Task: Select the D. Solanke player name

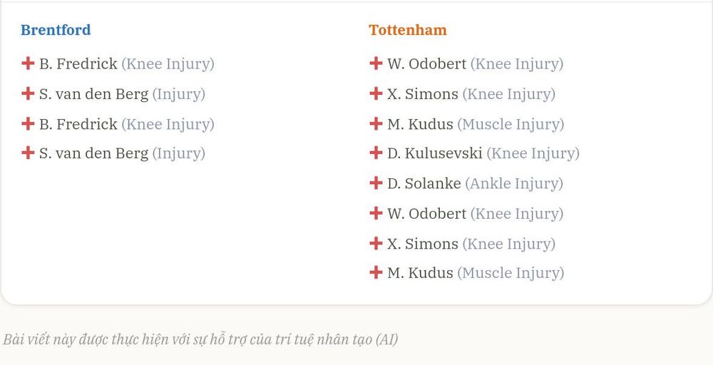Action: 424,183
